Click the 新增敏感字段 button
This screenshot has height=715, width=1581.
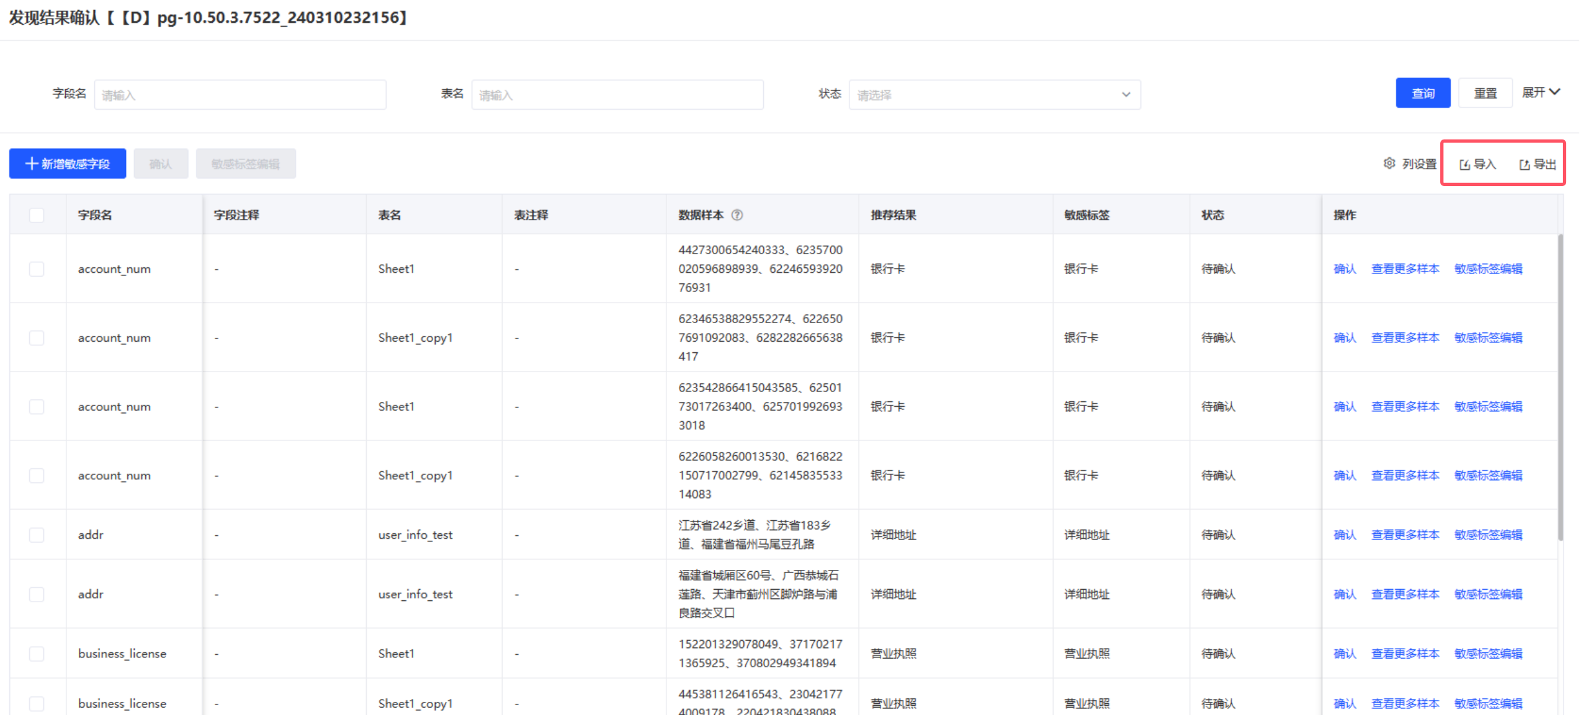[x=68, y=164]
